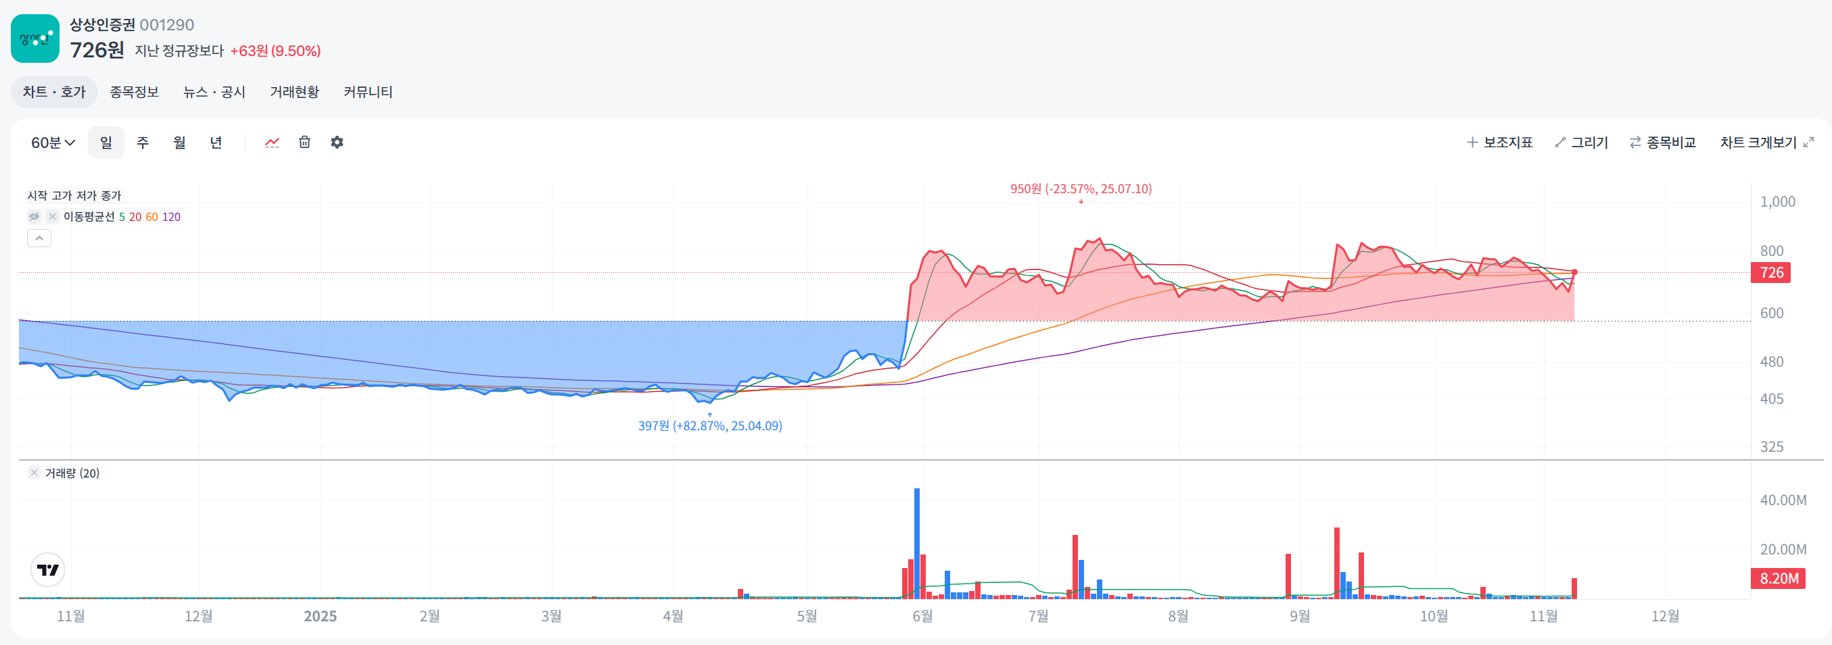Click the TradingView logo badge
This screenshot has height=645, width=1832.
(49, 570)
